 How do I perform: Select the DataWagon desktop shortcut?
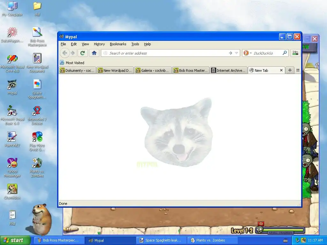[x=12, y=34]
